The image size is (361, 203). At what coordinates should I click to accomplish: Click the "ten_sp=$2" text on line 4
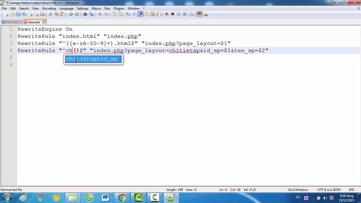coord(249,51)
